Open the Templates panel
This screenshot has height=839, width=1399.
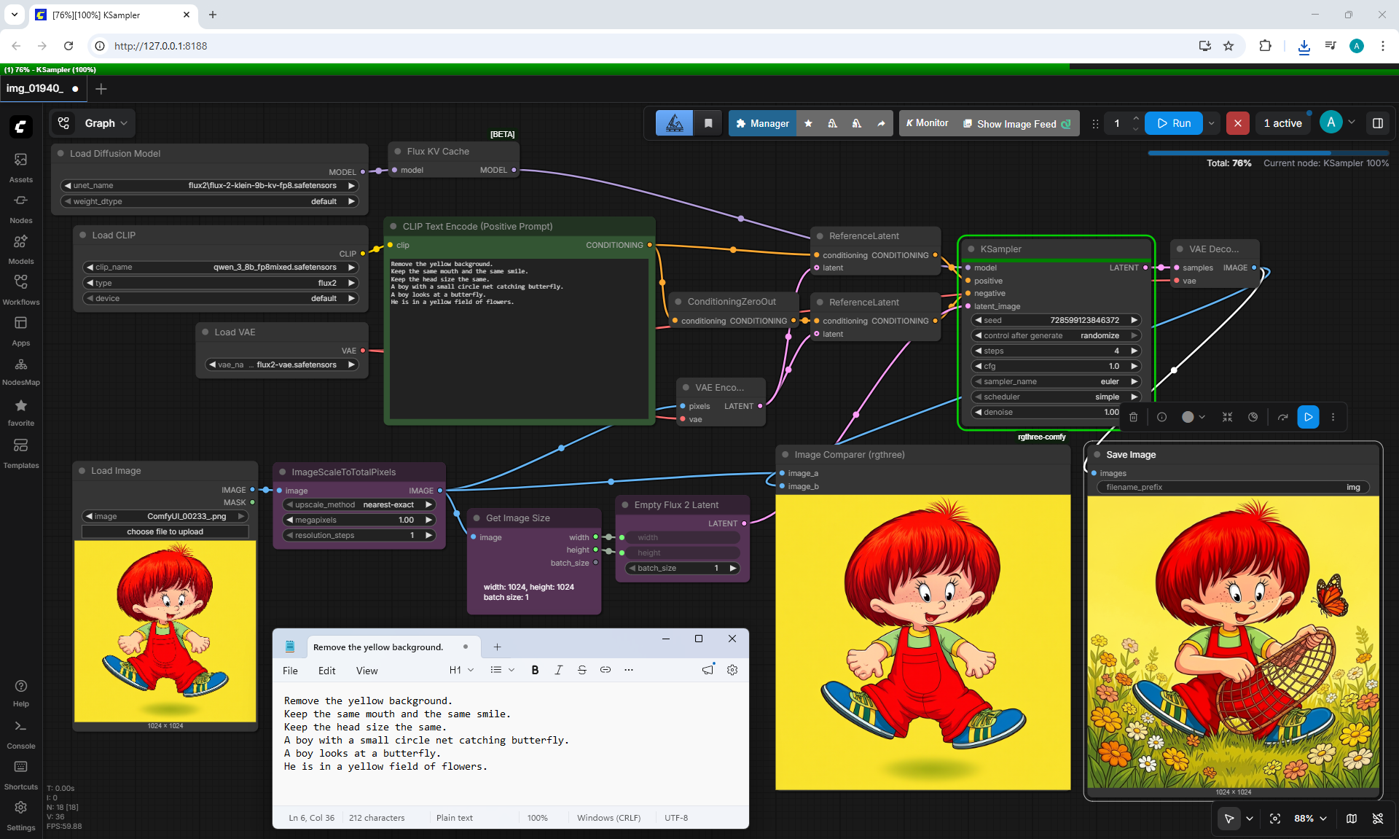click(x=20, y=453)
